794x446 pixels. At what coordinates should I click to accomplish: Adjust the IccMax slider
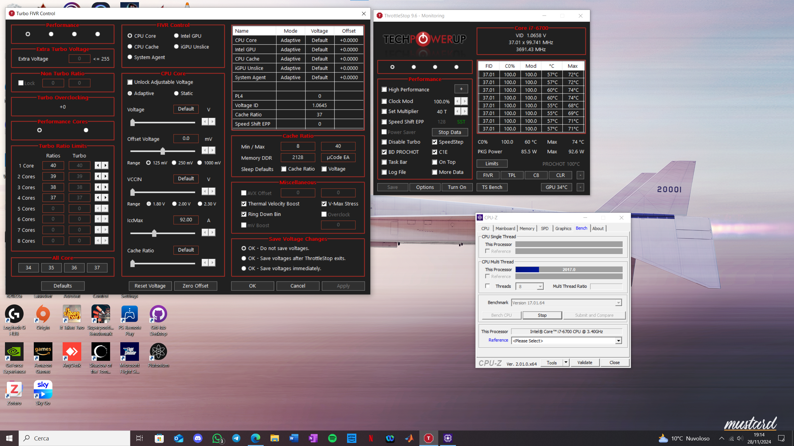pyautogui.click(x=154, y=233)
